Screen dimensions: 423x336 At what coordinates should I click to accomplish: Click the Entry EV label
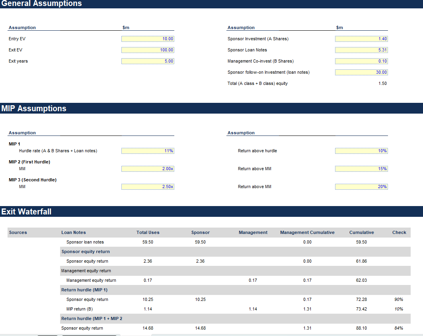click(x=17, y=39)
